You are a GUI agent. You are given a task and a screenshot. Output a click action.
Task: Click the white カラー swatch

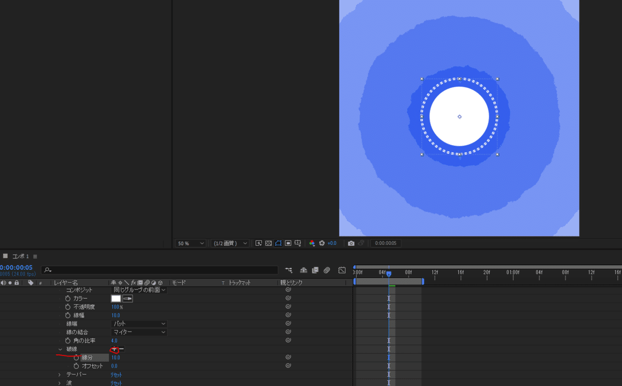[116, 298]
